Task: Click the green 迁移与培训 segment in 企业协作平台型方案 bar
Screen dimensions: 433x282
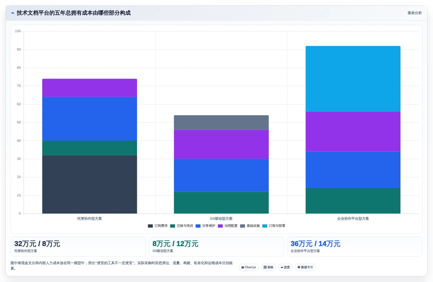Action: point(353,201)
